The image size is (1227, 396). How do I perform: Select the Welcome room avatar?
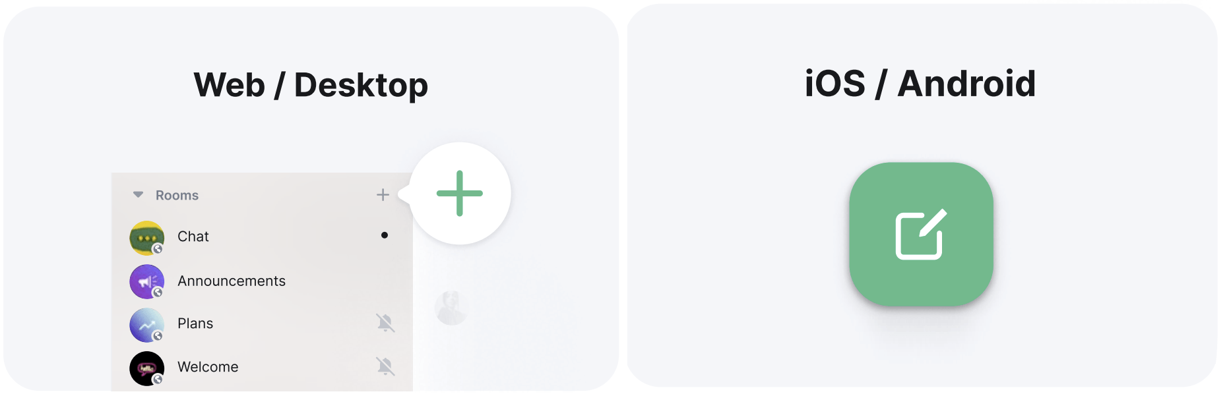tap(146, 368)
